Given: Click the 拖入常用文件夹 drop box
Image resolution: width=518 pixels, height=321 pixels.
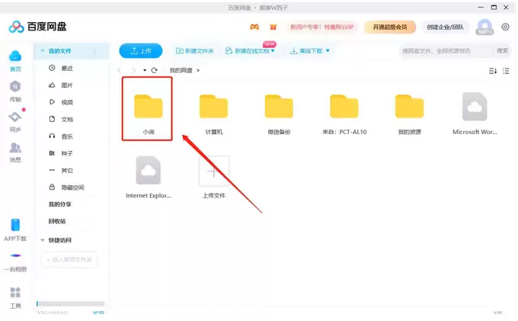Looking at the screenshot, I should point(69,260).
